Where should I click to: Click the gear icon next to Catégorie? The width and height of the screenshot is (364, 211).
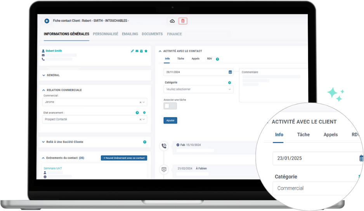pyautogui.click(x=229, y=83)
